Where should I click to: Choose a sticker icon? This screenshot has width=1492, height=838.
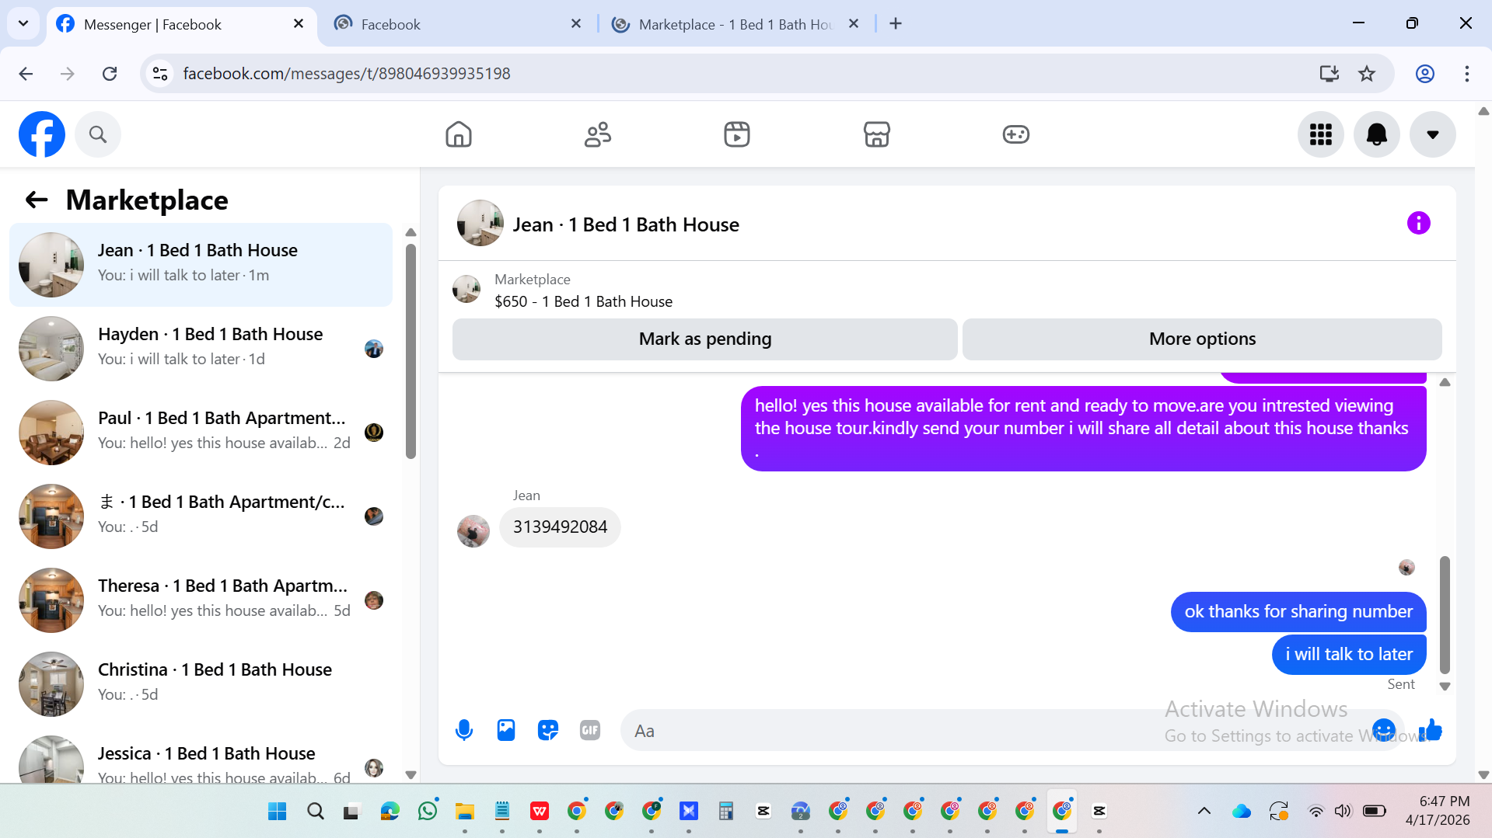point(548,730)
